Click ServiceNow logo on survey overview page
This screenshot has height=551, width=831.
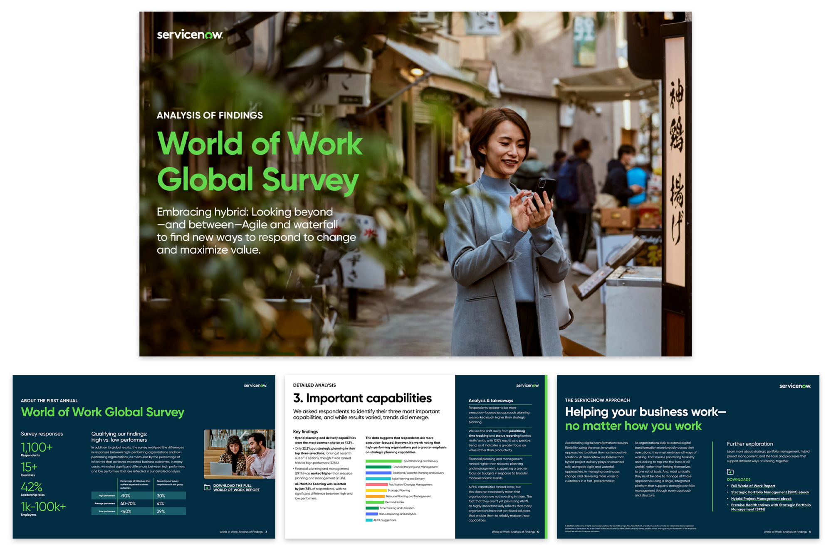[x=255, y=386]
